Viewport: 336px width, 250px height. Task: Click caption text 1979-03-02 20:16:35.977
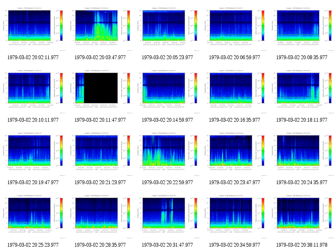click(234, 120)
